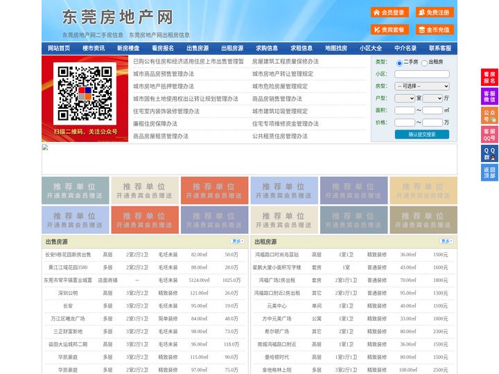Open the 中介名录 menu item
This screenshot has height=374, width=499.
tap(405, 48)
